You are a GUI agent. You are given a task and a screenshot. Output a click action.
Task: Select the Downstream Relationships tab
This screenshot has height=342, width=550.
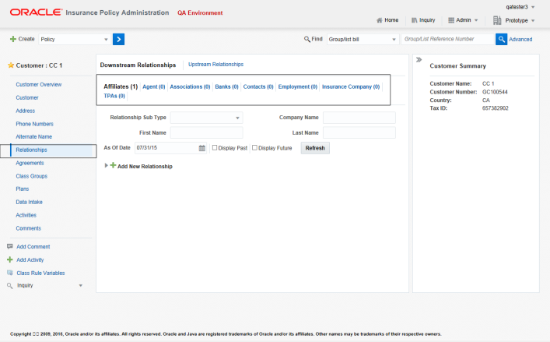click(138, 65)
